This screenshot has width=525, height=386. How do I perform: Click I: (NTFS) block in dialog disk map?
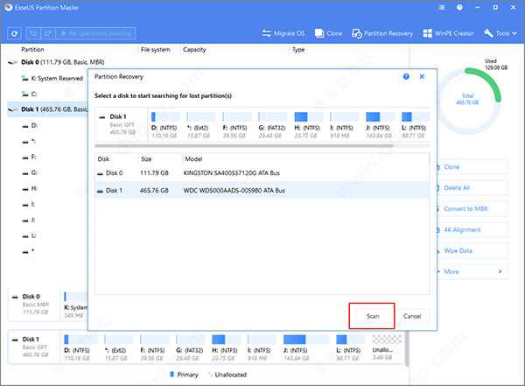[344, 125]
